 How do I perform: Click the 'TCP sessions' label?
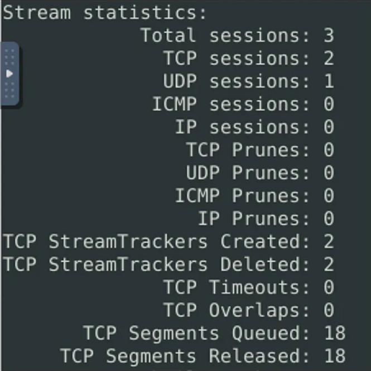pyautogui.click(x=236, y=59)
